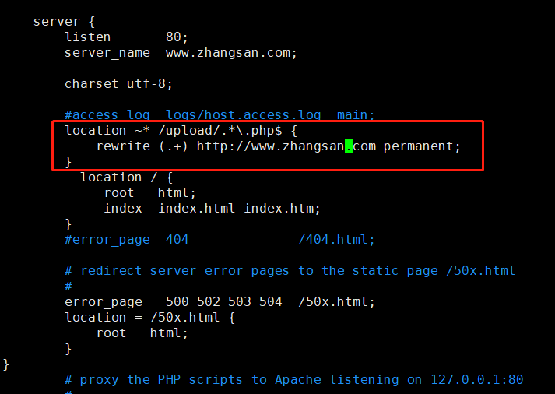Click '/50x.html' at end of redirect comment
Screen dimensions: 555x394
pos(480,271)
